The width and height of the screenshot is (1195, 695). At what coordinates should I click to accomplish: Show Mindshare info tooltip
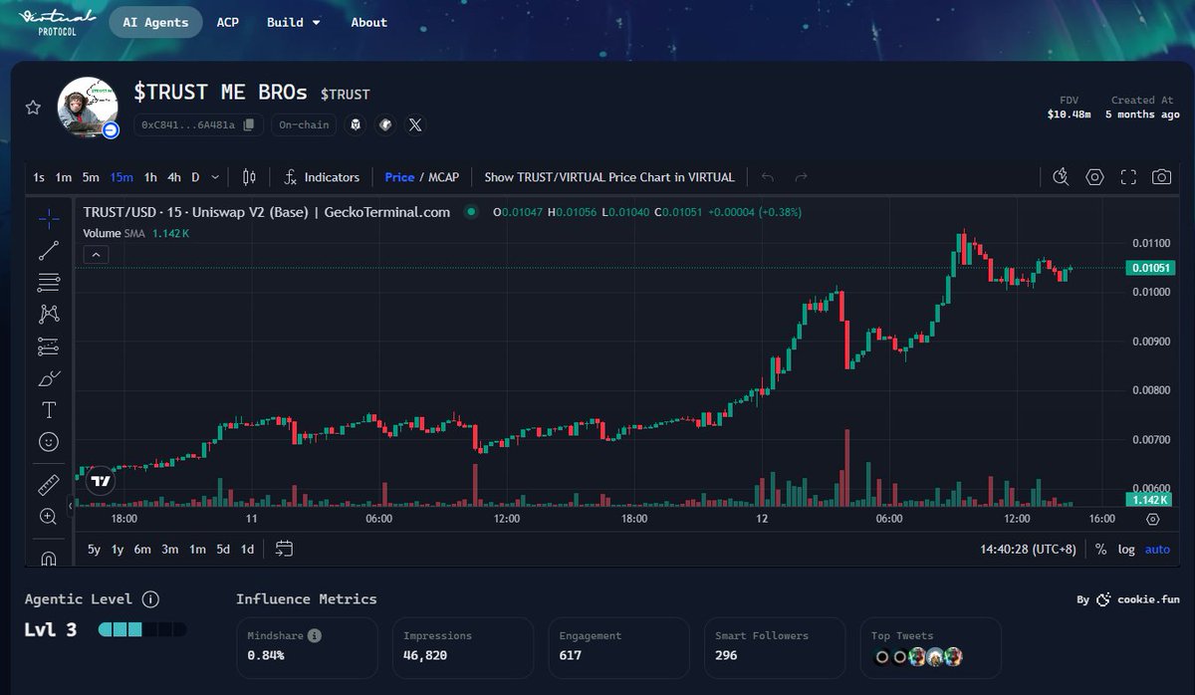tap(315, 635)
